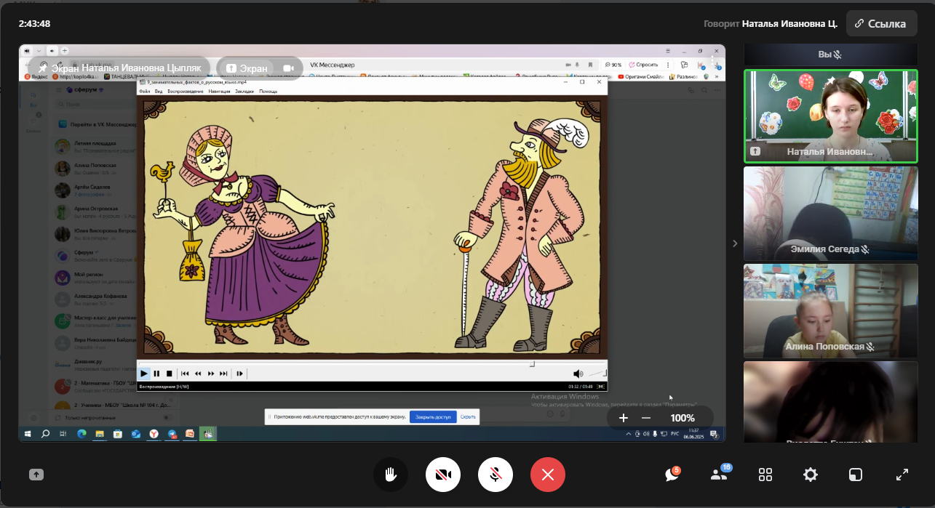The width and height of the screenshot is (935, 508).
Task: Click the video seek bar handle
Action: (x=532, y=363)
